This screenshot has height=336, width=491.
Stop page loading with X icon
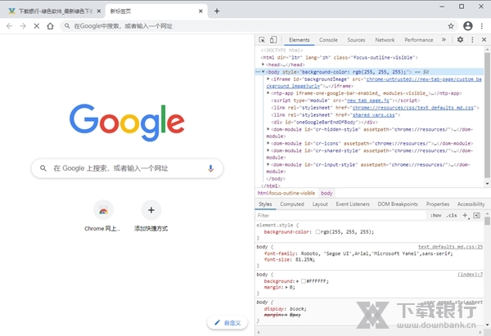tap(37, 26)
